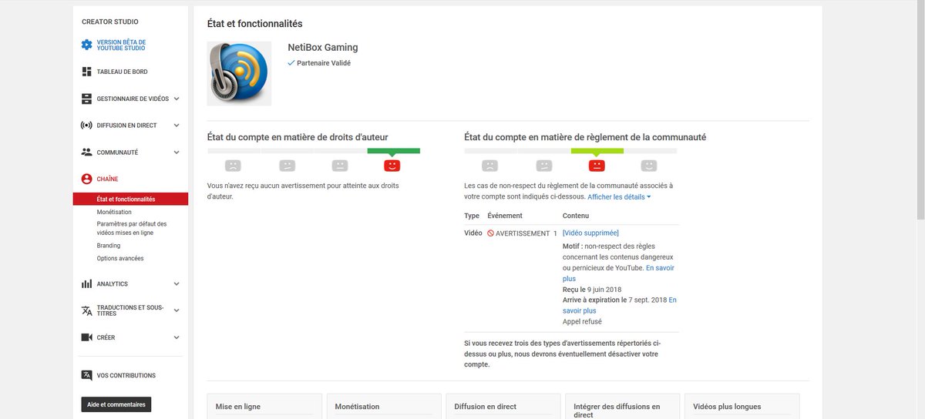The image size is (925, 419).
Task: Expand the Communauté chevron
Action: (x=177, y=153)
